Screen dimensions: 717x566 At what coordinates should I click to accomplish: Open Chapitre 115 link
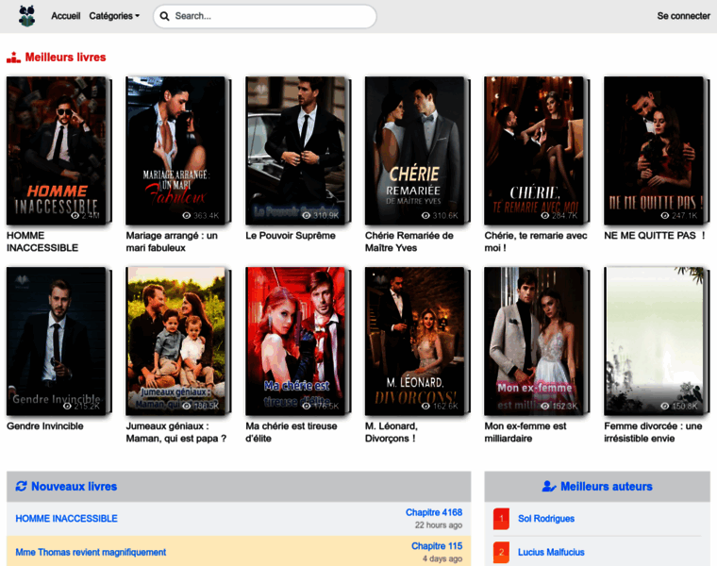point(437,546)
